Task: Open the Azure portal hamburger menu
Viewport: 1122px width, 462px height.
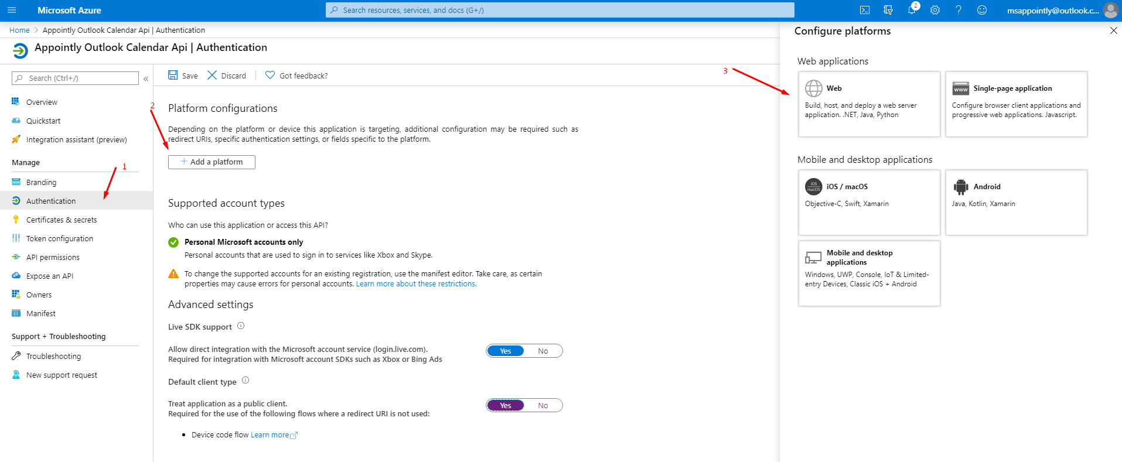Action: coord(12,10)
